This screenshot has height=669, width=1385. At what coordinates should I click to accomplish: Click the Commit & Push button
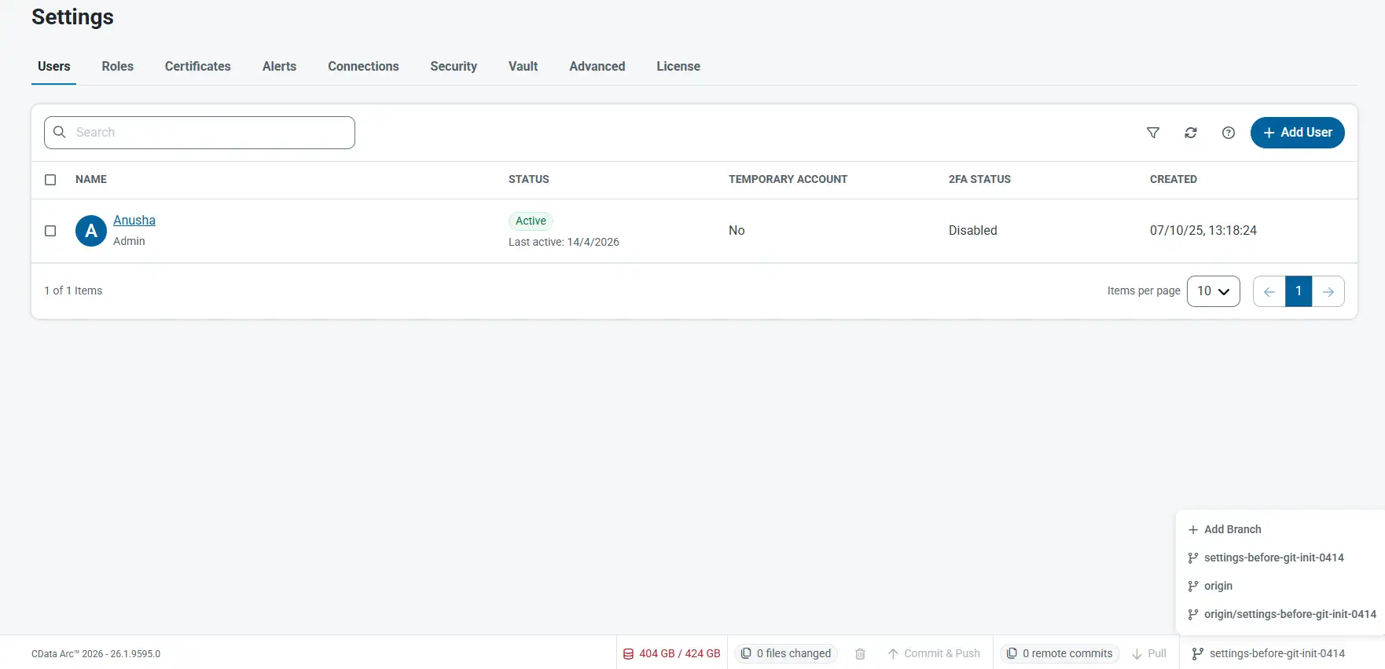(934, 653)
